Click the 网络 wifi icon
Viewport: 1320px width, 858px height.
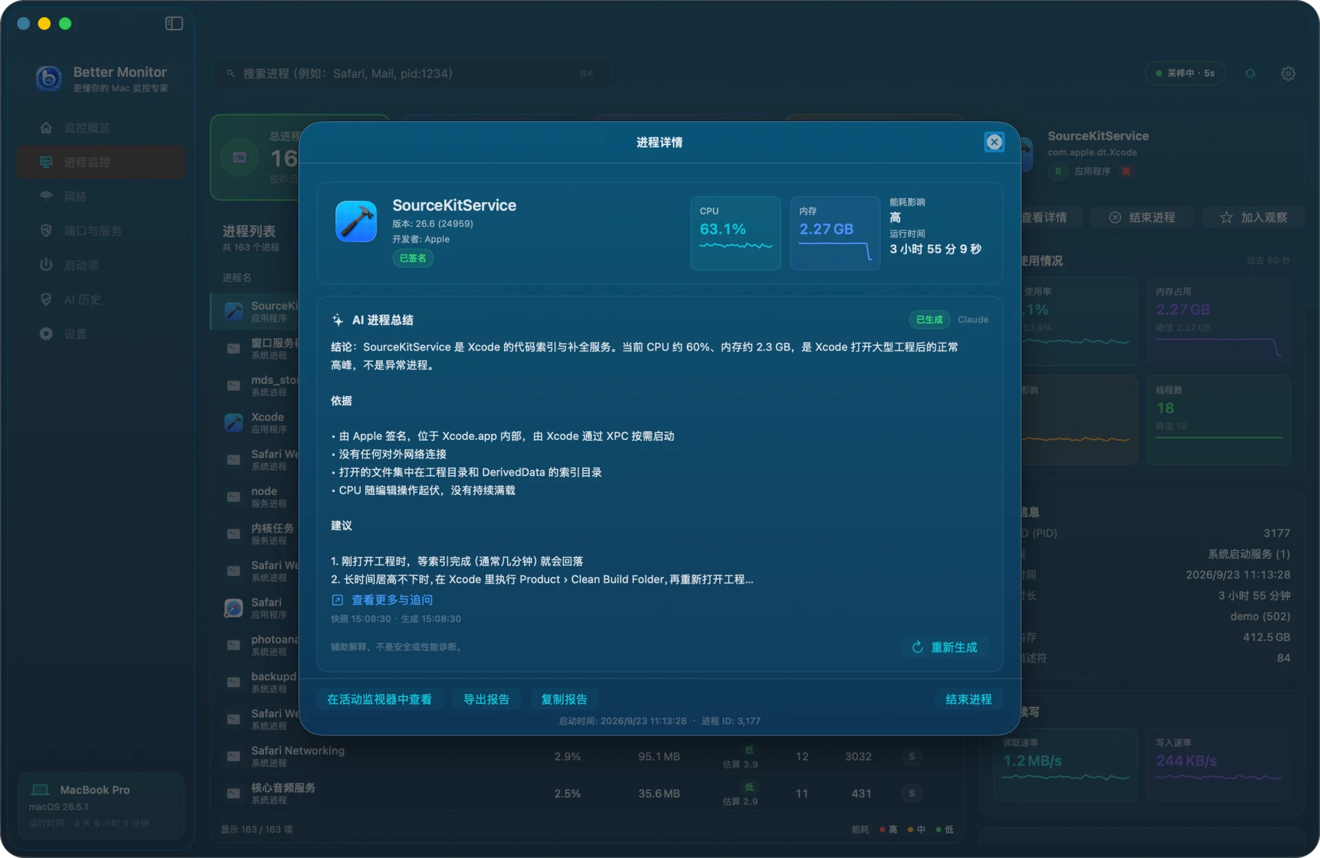pos(46,196)
